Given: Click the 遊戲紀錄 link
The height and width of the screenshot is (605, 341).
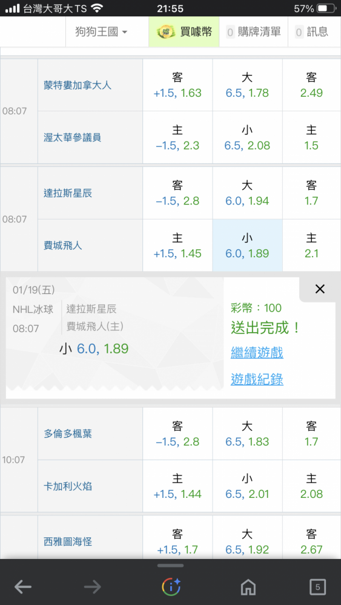Looking at the screenshot, I should click(257, 379).
